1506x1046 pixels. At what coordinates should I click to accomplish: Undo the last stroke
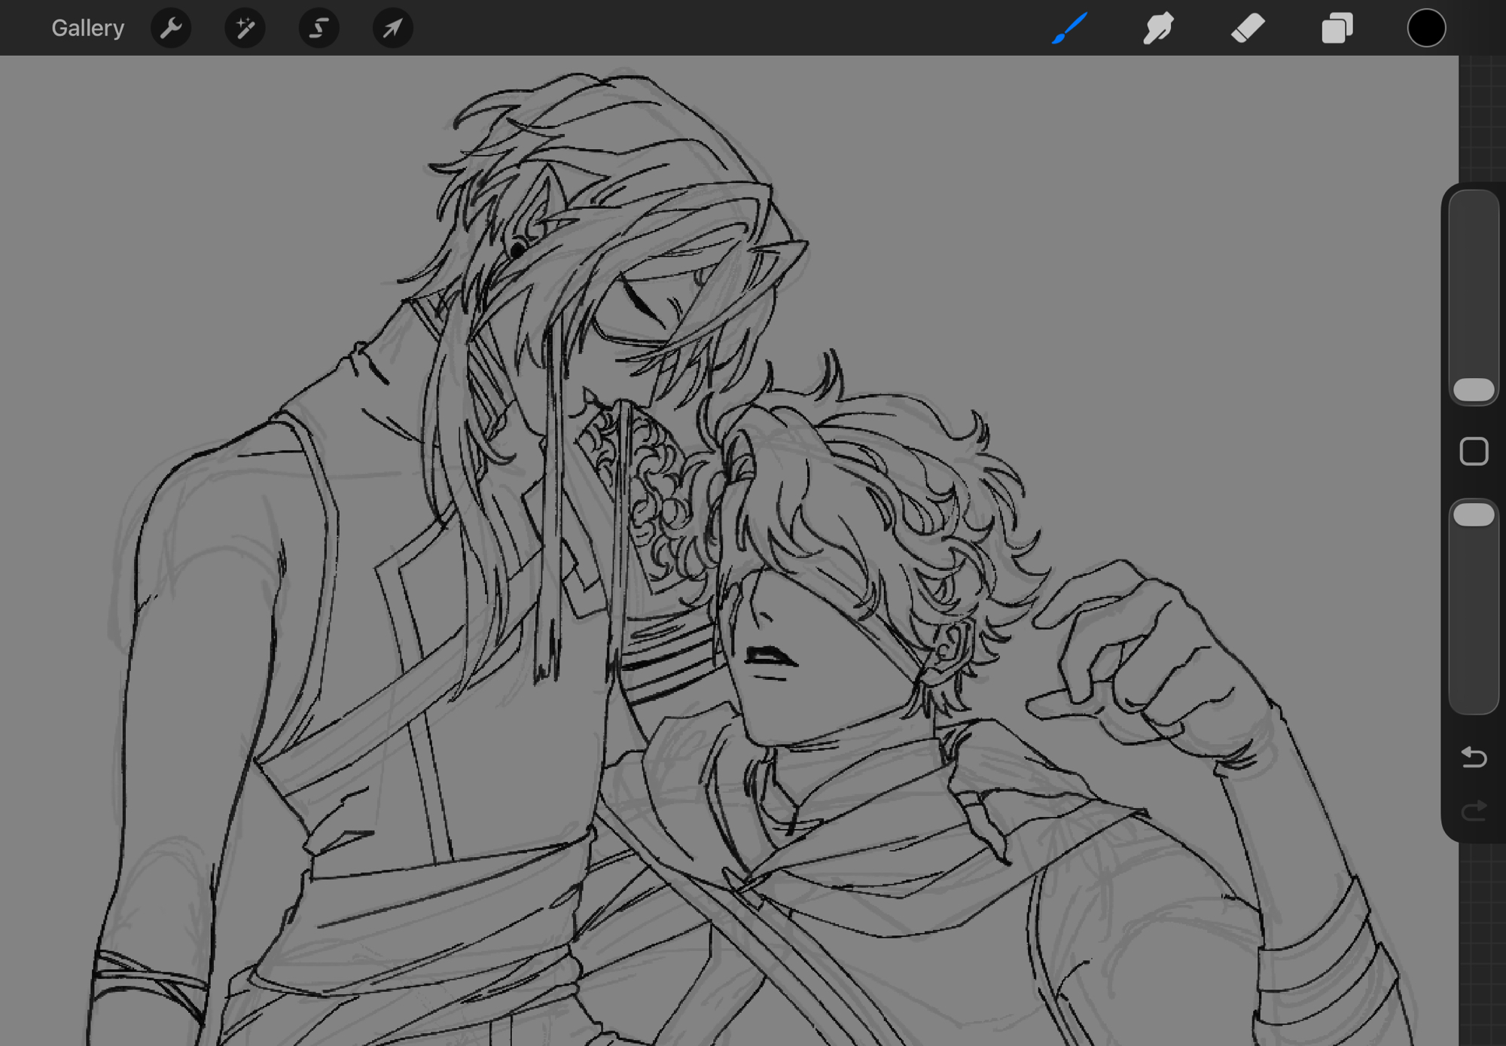click(1474, 756)
